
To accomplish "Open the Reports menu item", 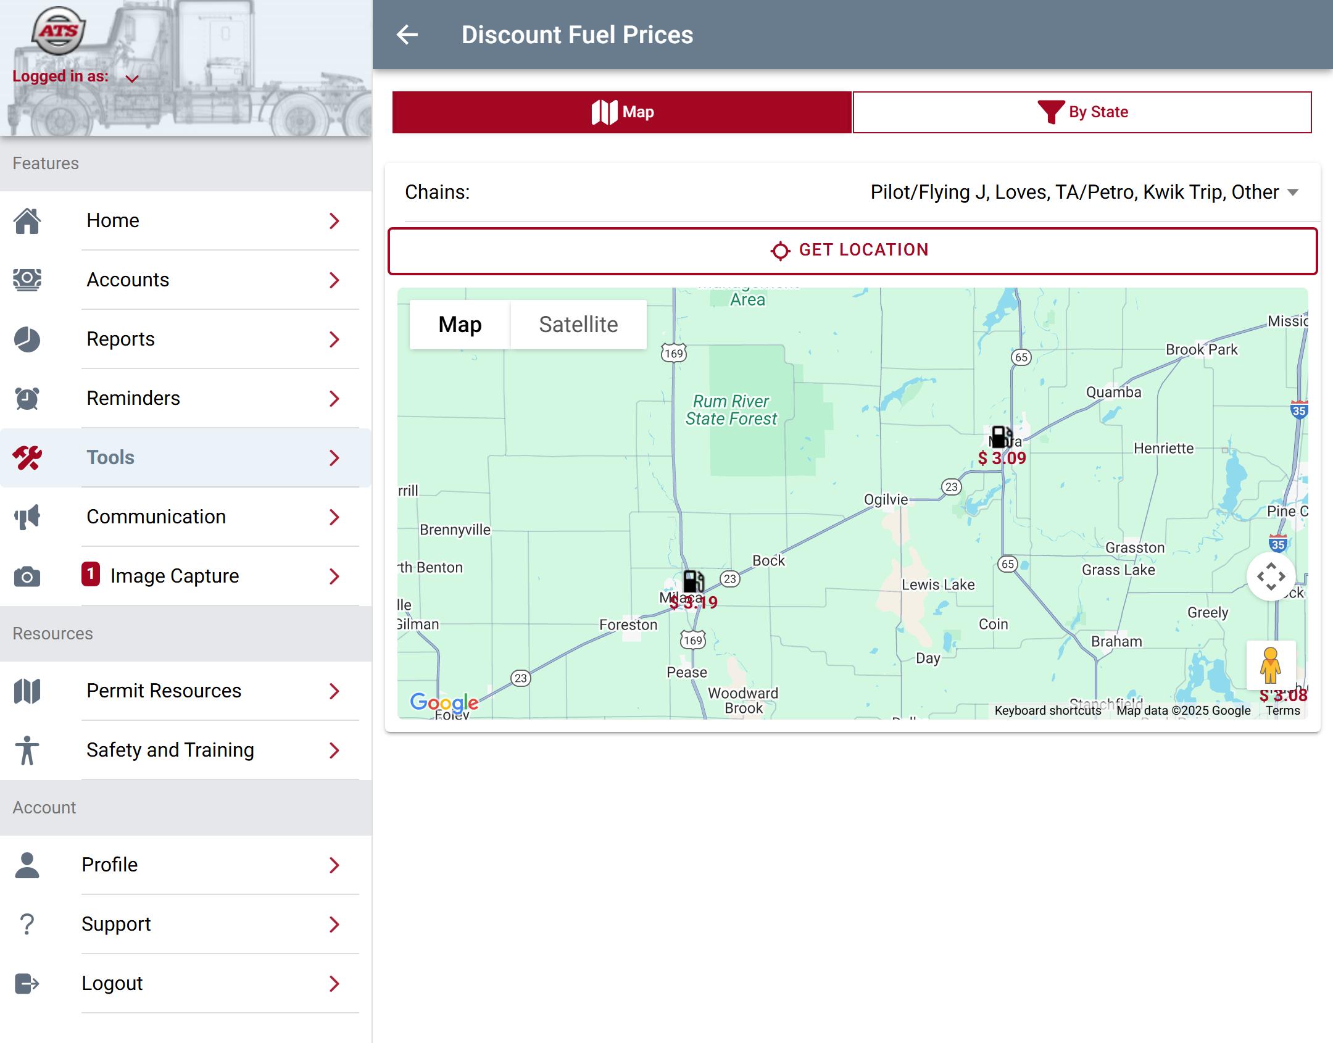I will [x=186, y=339].
